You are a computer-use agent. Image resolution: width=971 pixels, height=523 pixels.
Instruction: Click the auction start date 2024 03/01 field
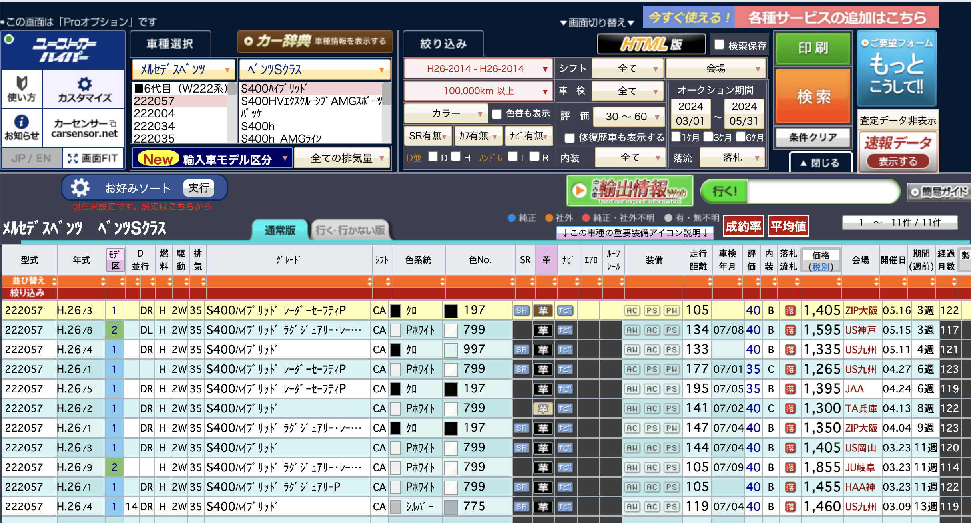click(x=690, y=113)
